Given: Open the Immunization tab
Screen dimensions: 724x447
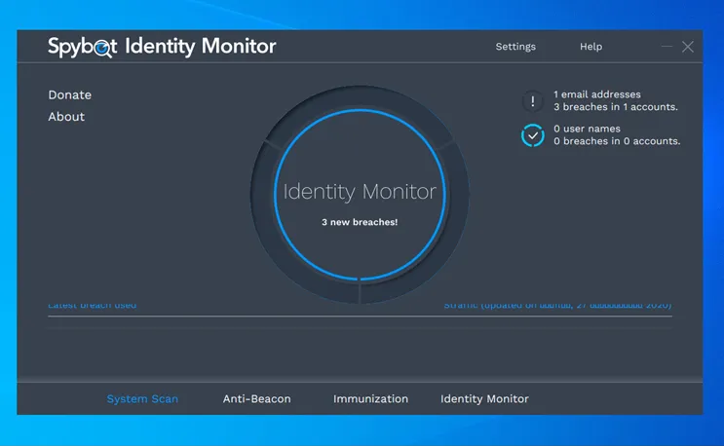Looking at the screenshot, I should pos(370,399).
